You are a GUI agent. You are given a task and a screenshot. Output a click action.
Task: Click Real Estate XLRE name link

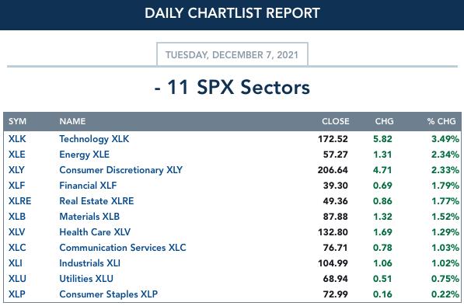pos(96,201)
